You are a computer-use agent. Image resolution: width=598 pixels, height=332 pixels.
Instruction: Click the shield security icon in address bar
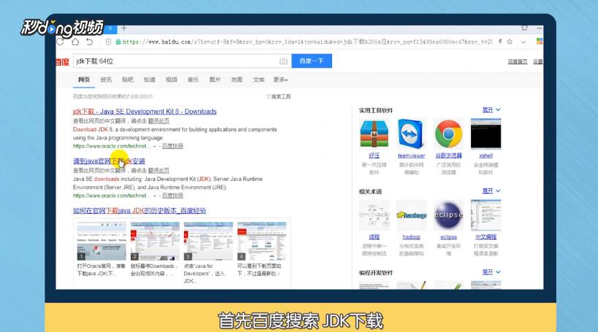click(108, 42)
